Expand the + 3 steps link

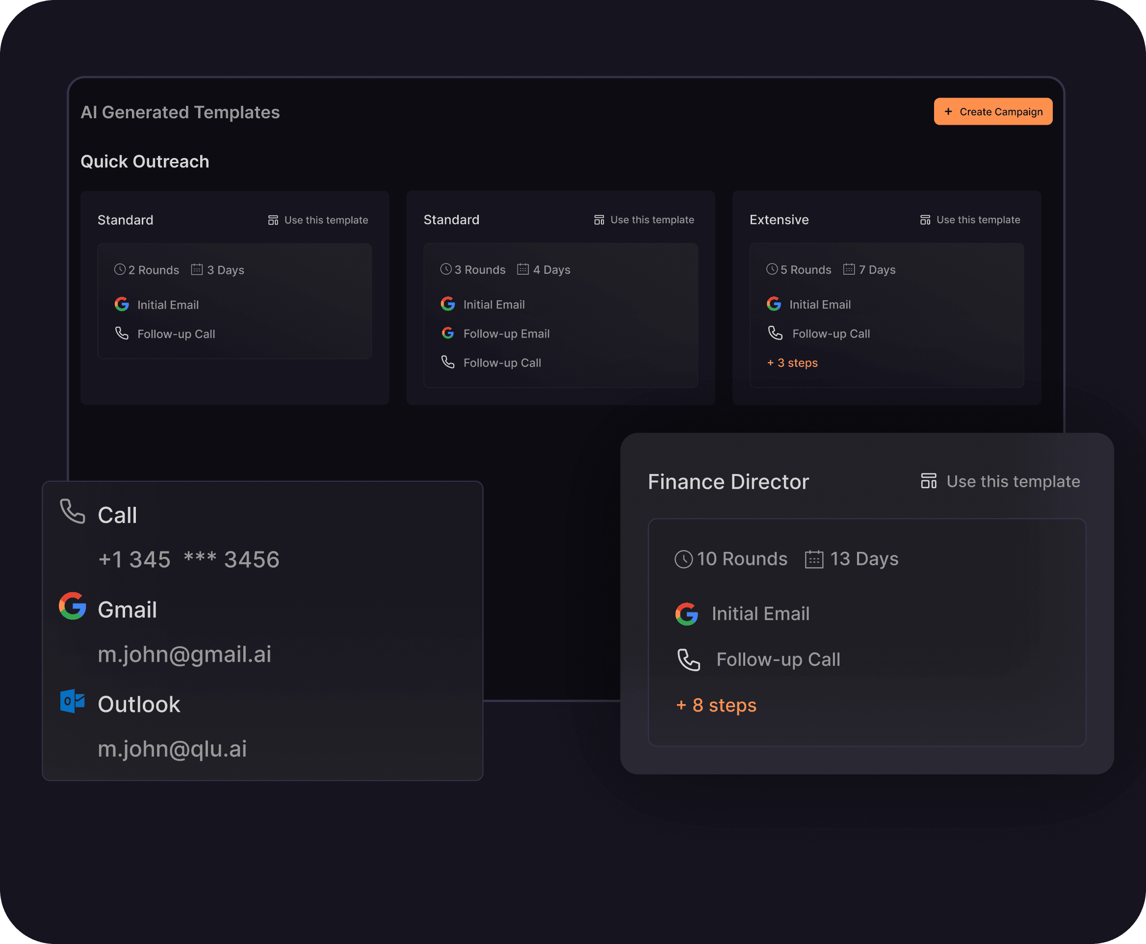pos(792,363)
